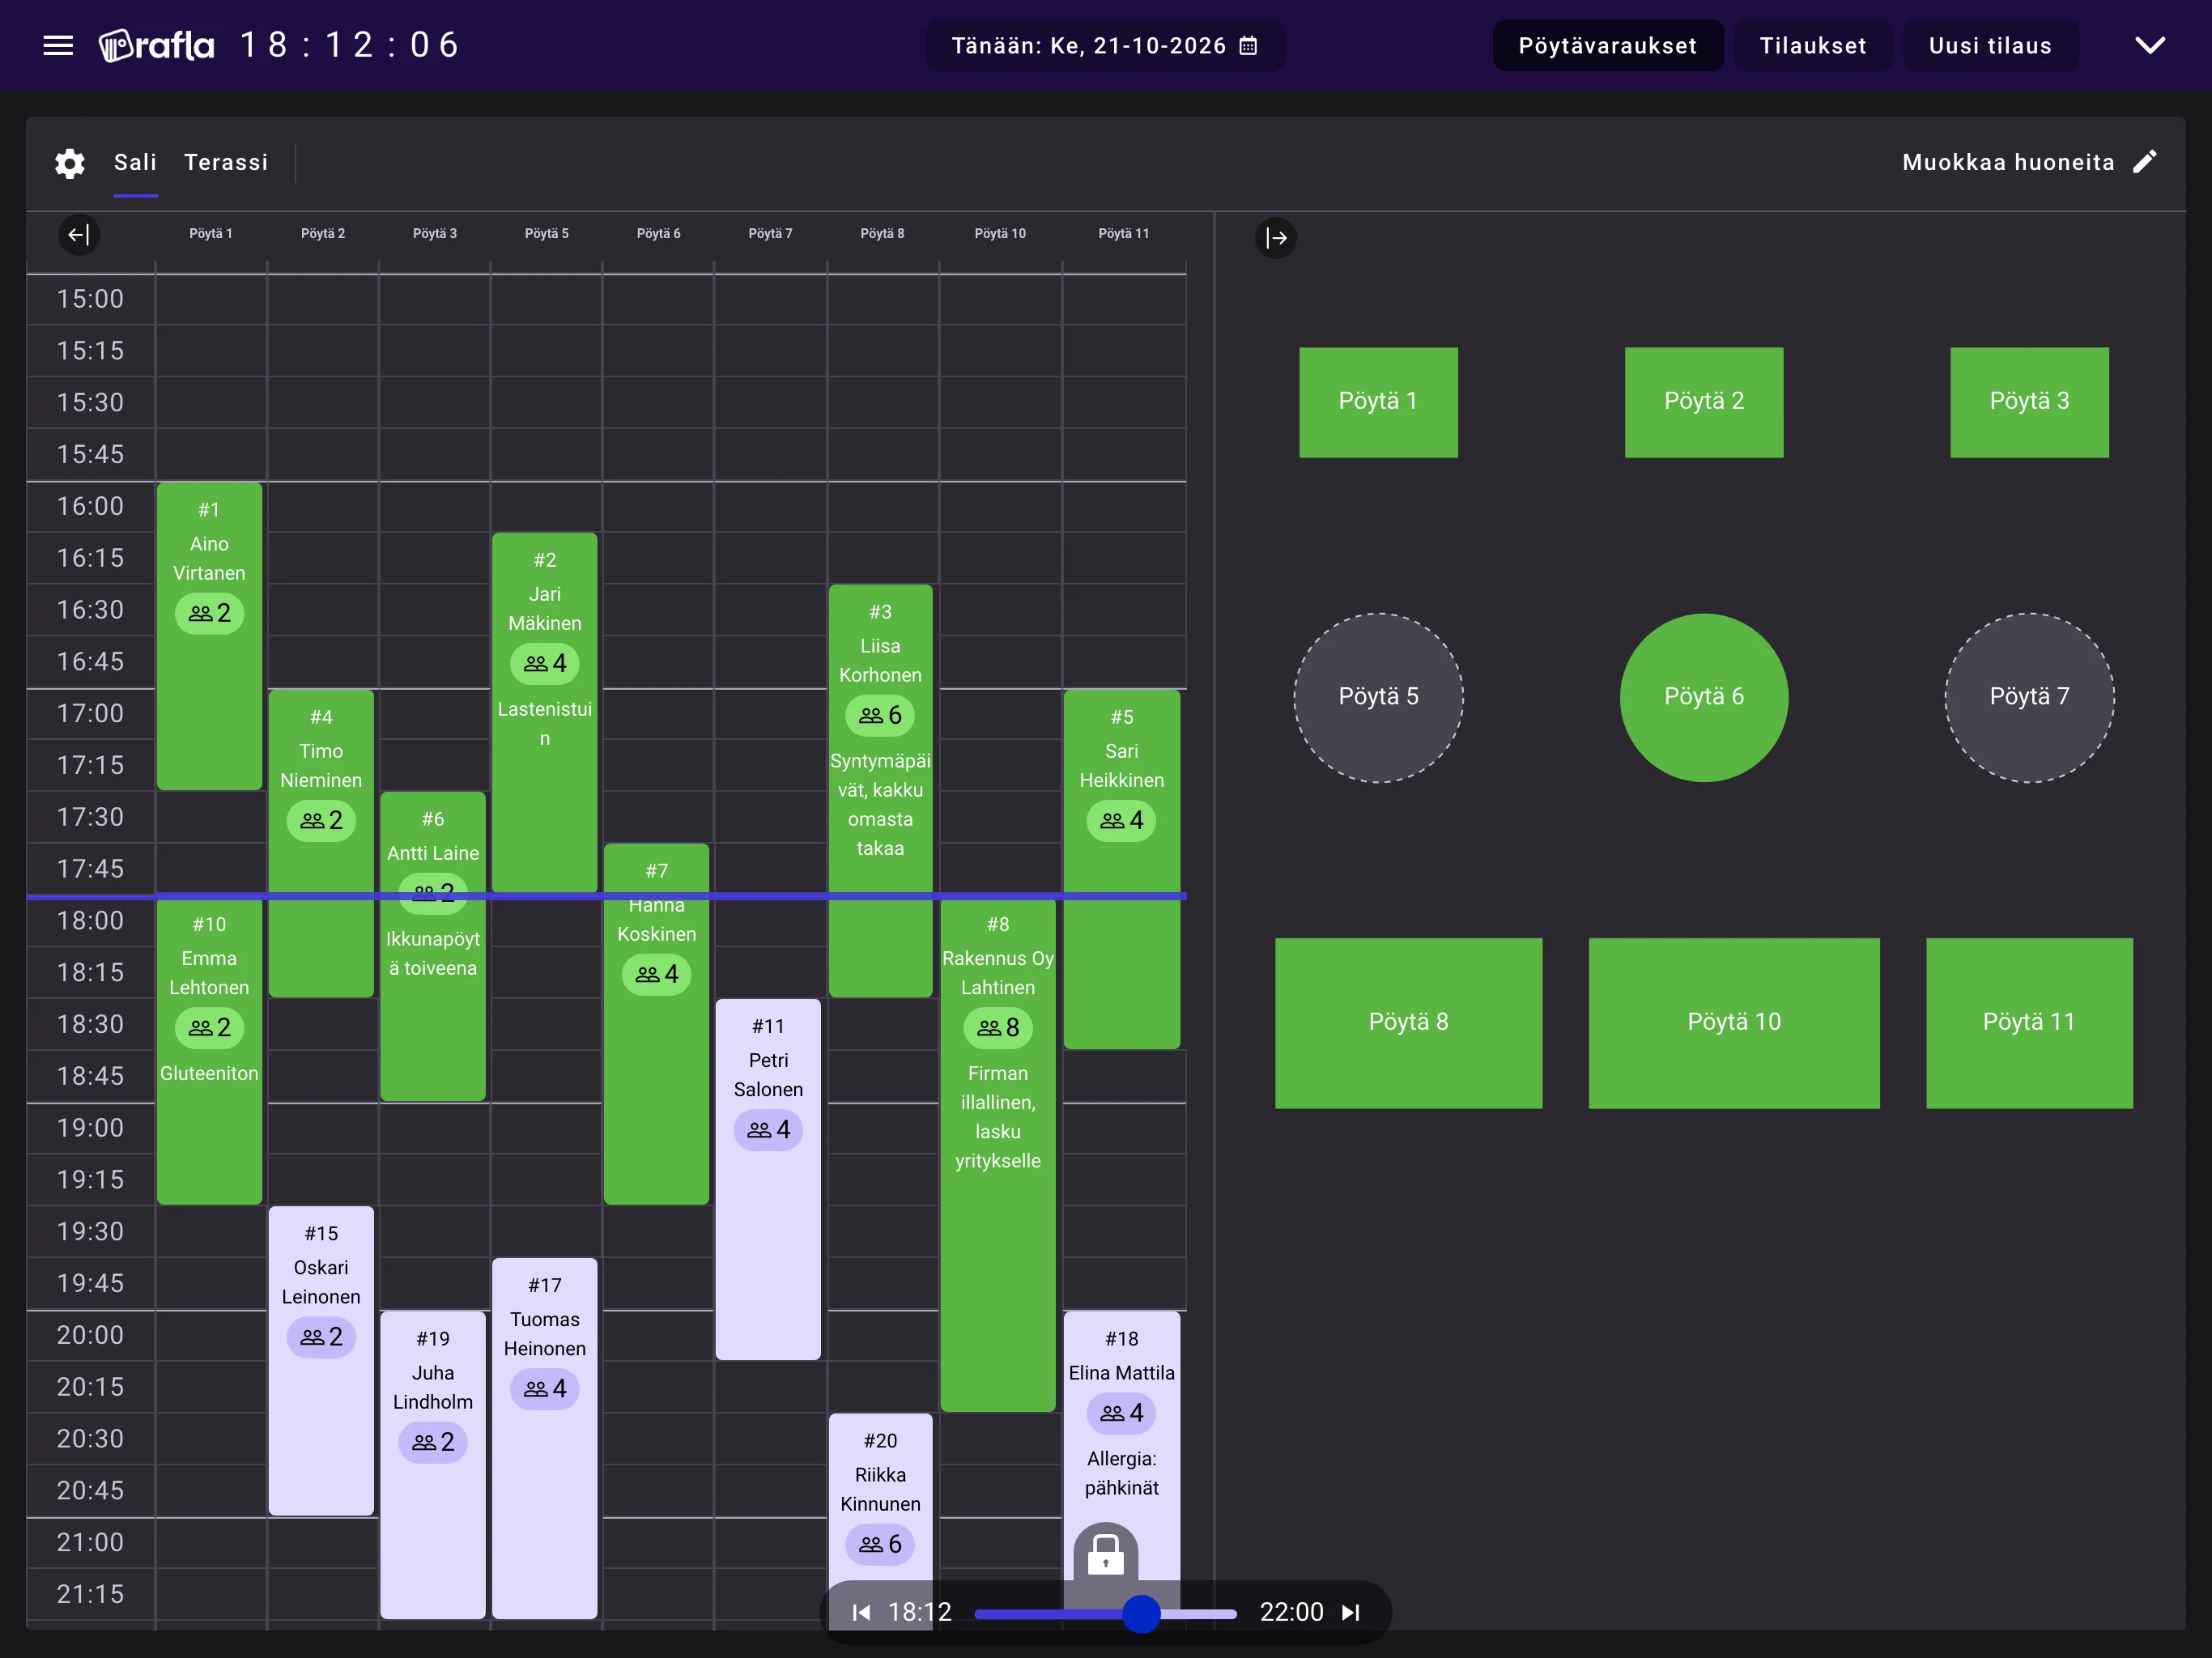Start Uusi tilaus
Screen dimensions: 2212x1658
(1990, 46)
